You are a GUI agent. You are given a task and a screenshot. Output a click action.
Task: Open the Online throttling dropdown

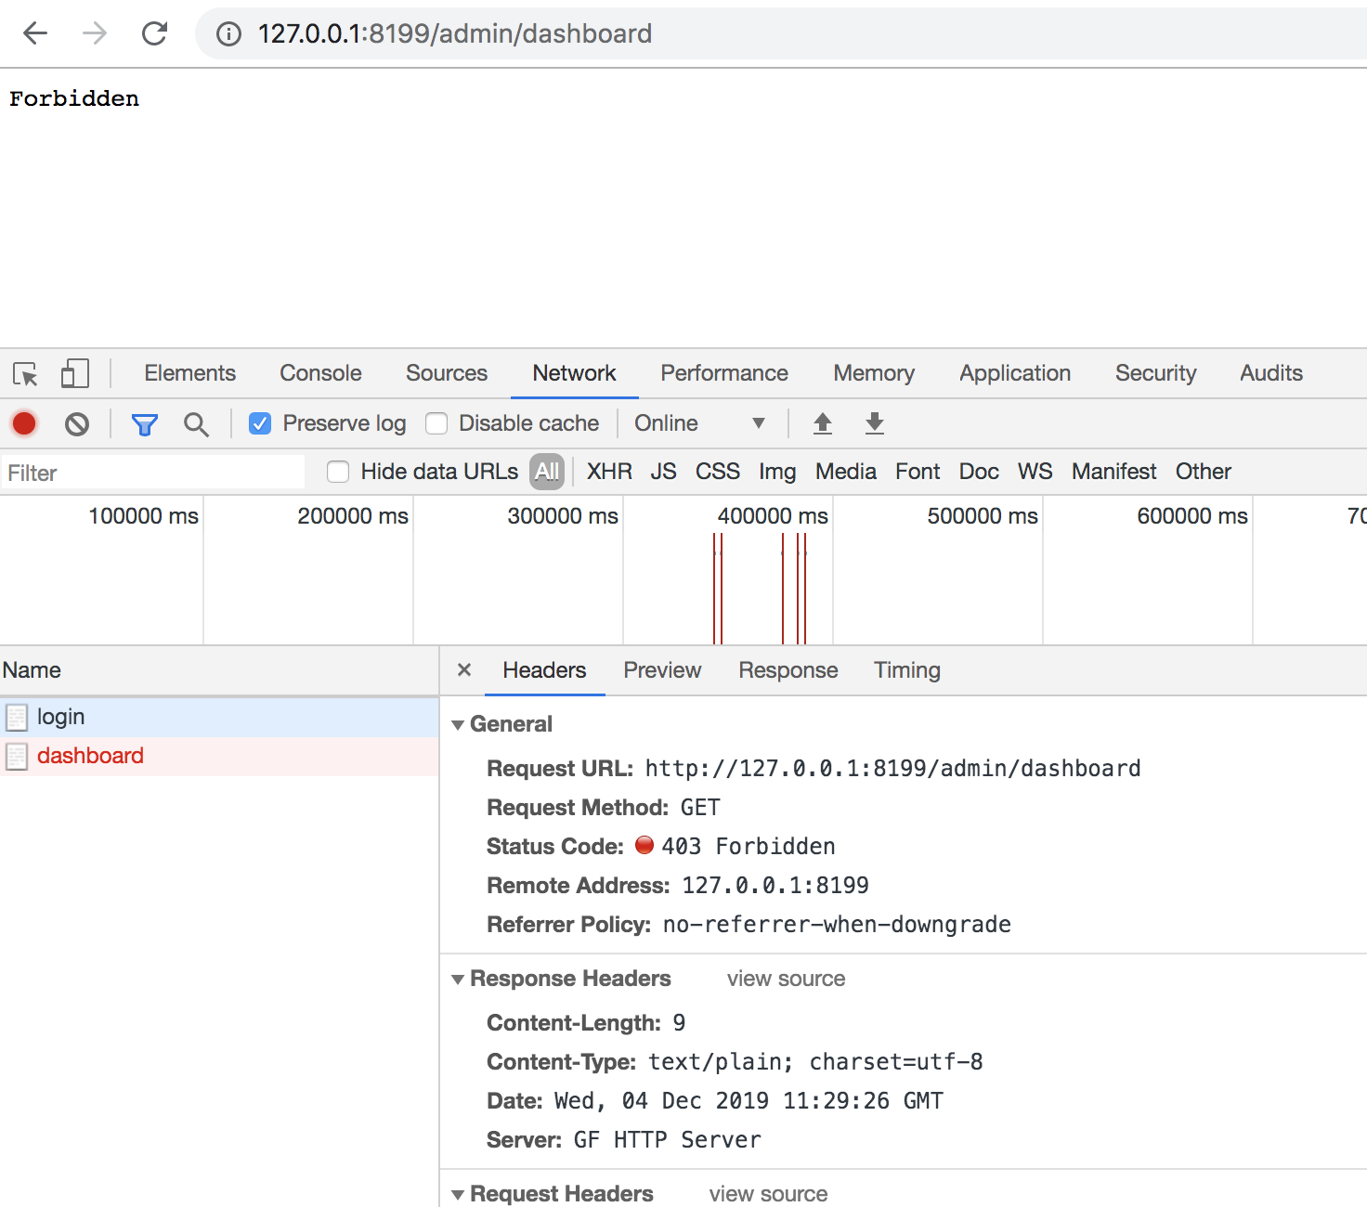(x=699, y=424)
